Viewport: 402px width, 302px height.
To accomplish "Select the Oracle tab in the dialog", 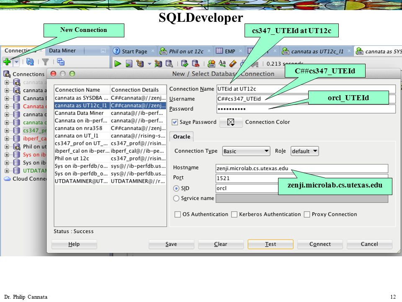I will click(181, 137).
